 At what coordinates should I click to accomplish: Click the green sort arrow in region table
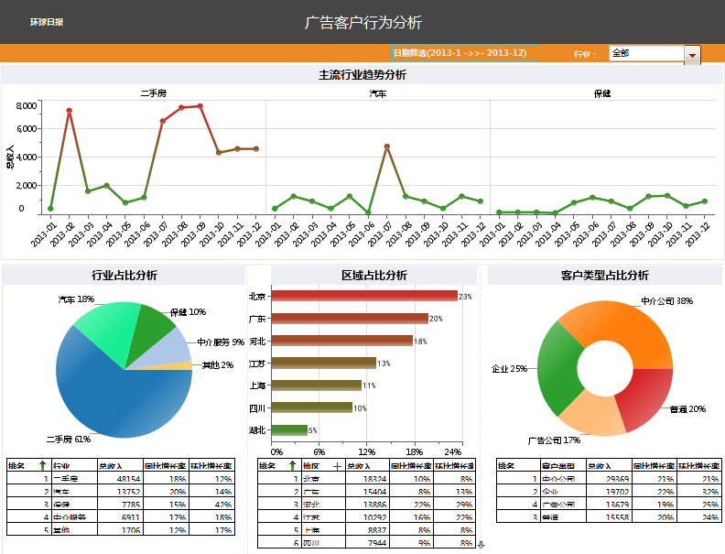(x=293, y=465)
